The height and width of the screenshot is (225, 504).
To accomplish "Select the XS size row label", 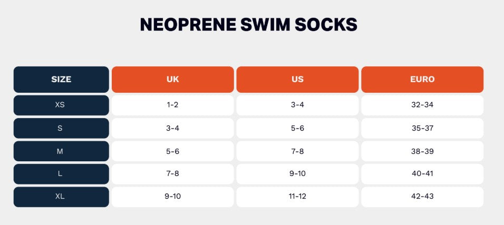I will pyautogui.click(x=61, y=105).
